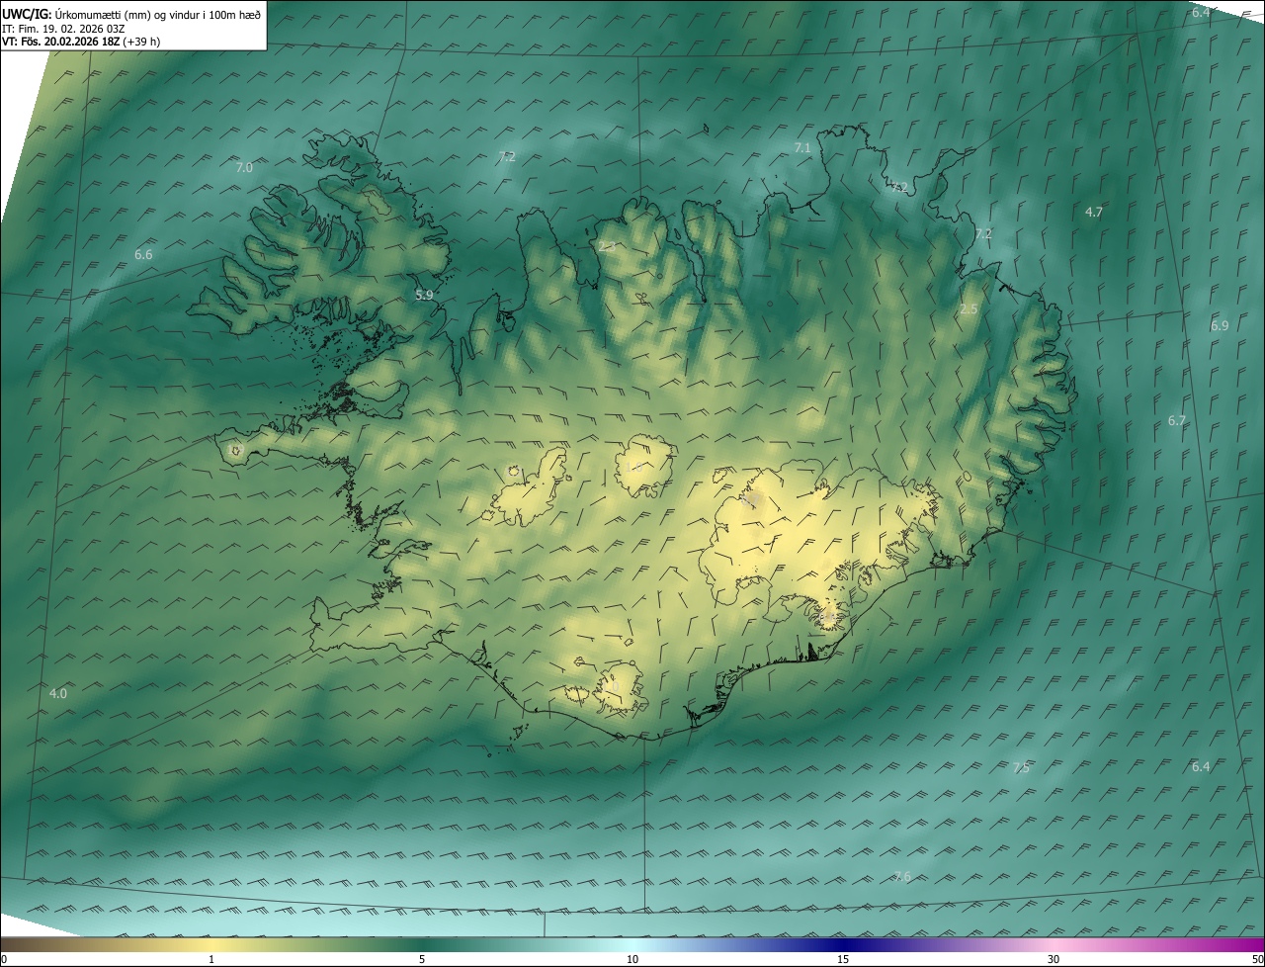Click the color scale tick label 10
The width and height of the screenshot is (1265, 967).
[x=632, y=959]
